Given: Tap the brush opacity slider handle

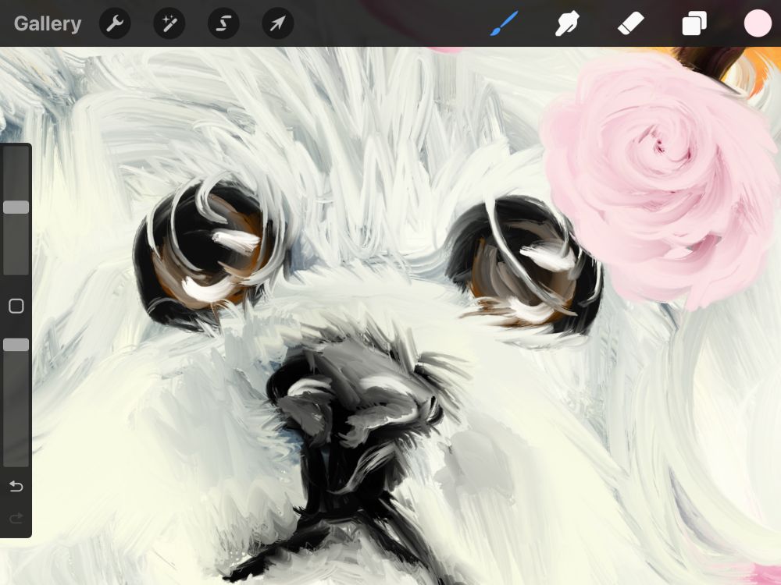Looking at the screenshot, I should (x=16, y=345).
